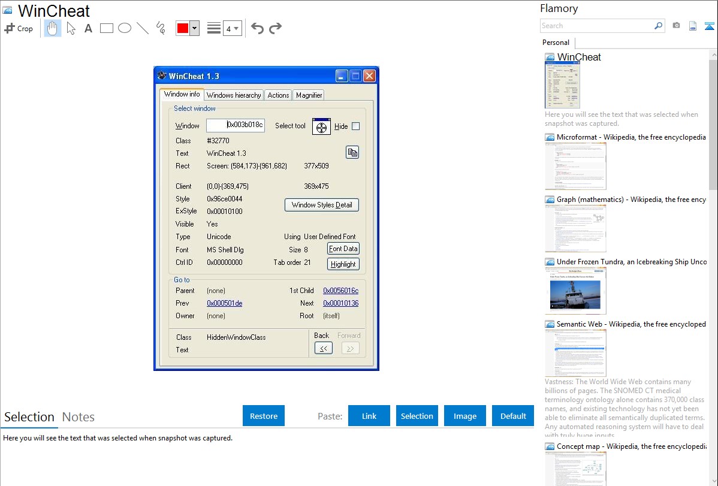
Task: Click the Highlight button
Action: tap(343, 264)
